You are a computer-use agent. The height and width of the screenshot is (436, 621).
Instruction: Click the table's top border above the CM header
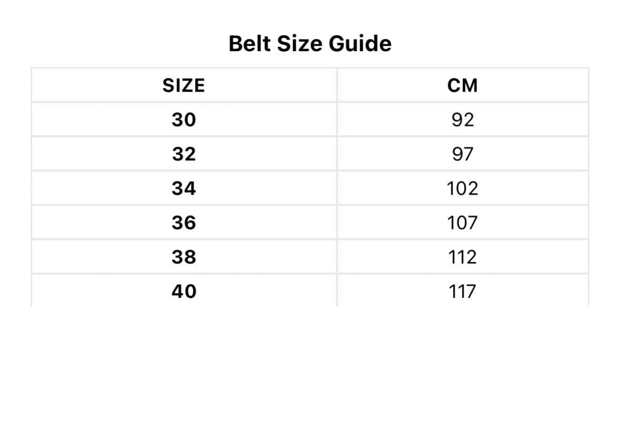(462, 68)
